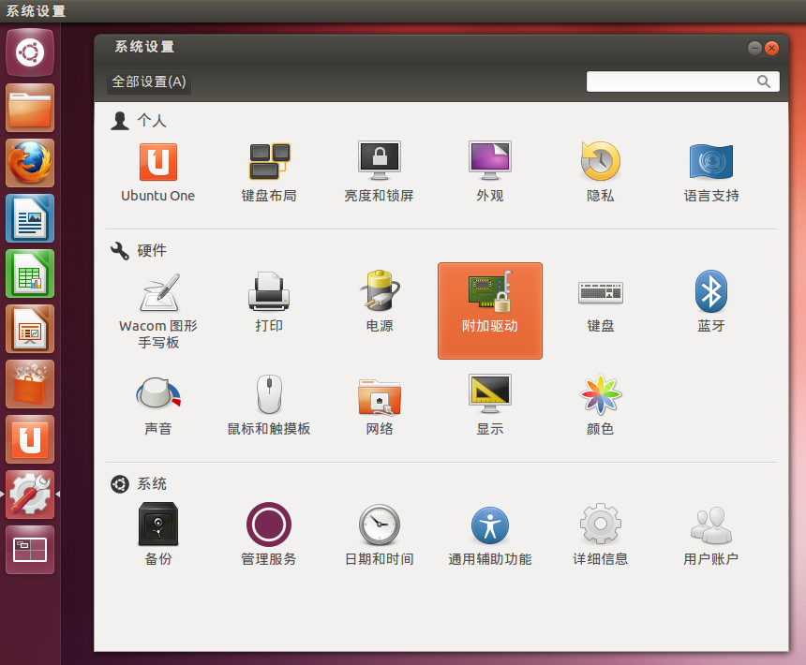Open 显示 display settings
The image size is (806, 665).
point(490,406)
